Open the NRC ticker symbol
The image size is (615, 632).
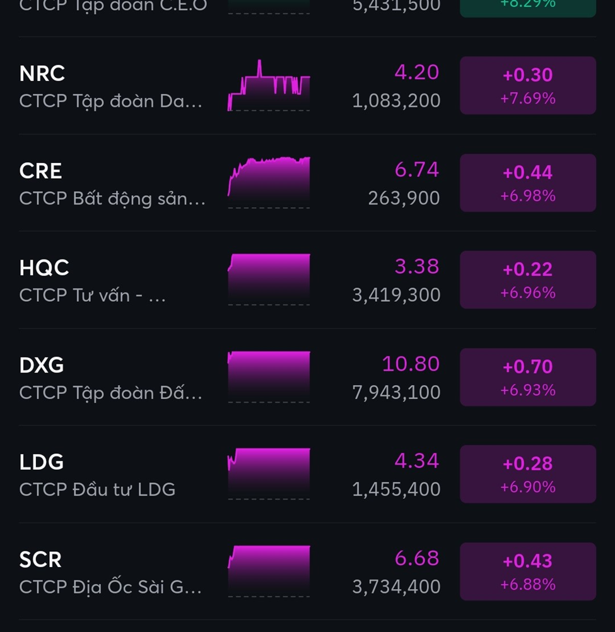[x=42, y=74]
